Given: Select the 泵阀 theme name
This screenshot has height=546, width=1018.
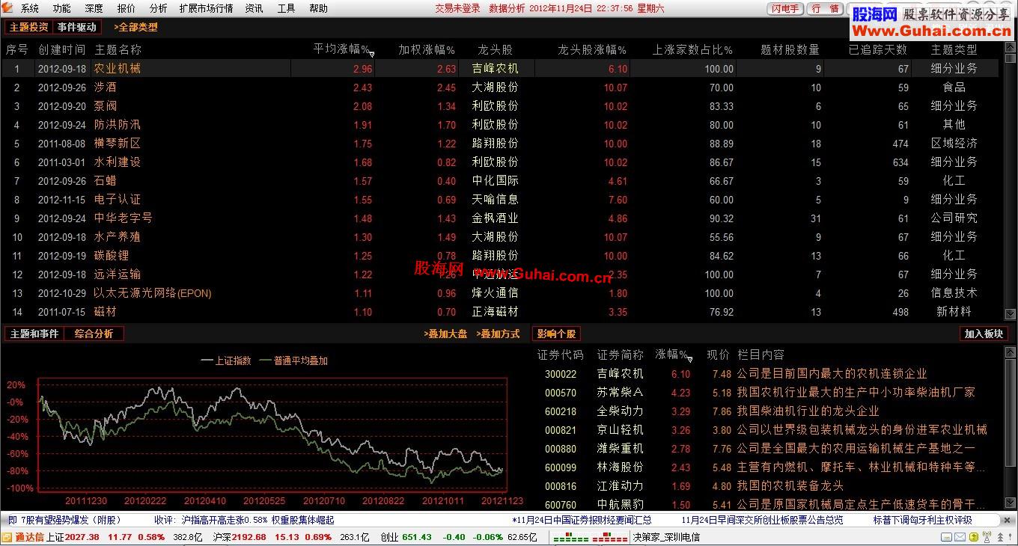Looking at the screenshot, I should 106,105.
